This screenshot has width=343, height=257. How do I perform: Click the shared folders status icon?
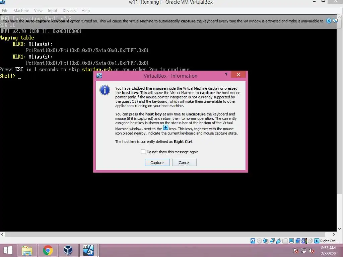click(x=285, y=241)
